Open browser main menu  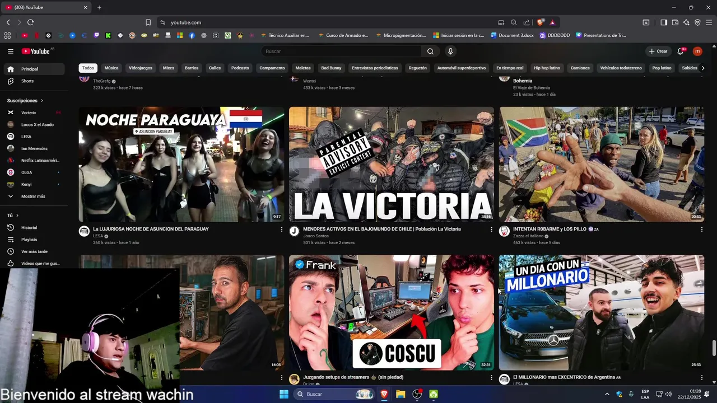(709, 22)
